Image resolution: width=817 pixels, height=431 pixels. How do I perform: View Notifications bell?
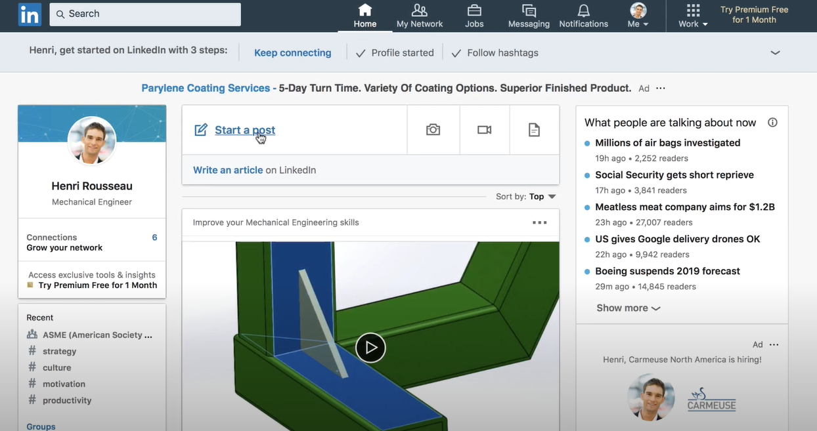584,16
